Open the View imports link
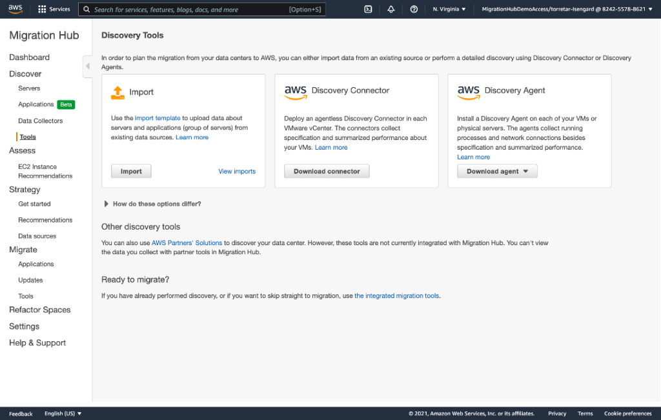Image resolution: width=661 pixels, height=420 pixels. pos(237,171)
